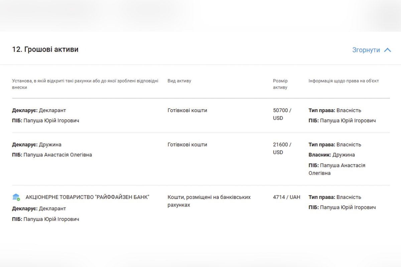The image size is (401, 267).
Task: Click Папуша Юрій Ігорович under the first Декларант
Action: pyautogui.click(x=51, y=120)
